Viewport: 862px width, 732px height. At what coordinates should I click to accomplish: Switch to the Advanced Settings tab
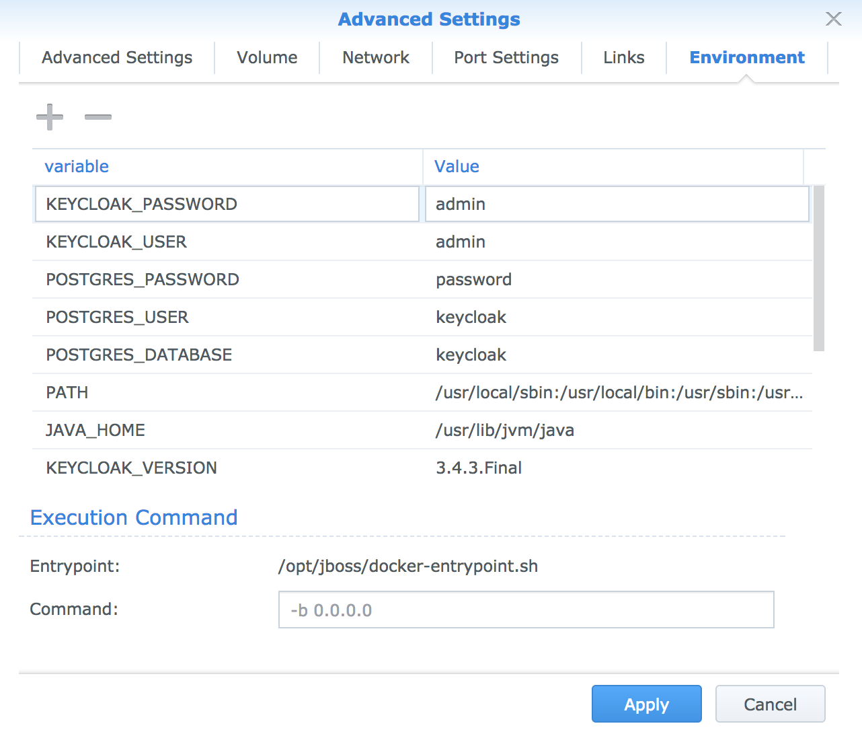(x=117, y=58)
